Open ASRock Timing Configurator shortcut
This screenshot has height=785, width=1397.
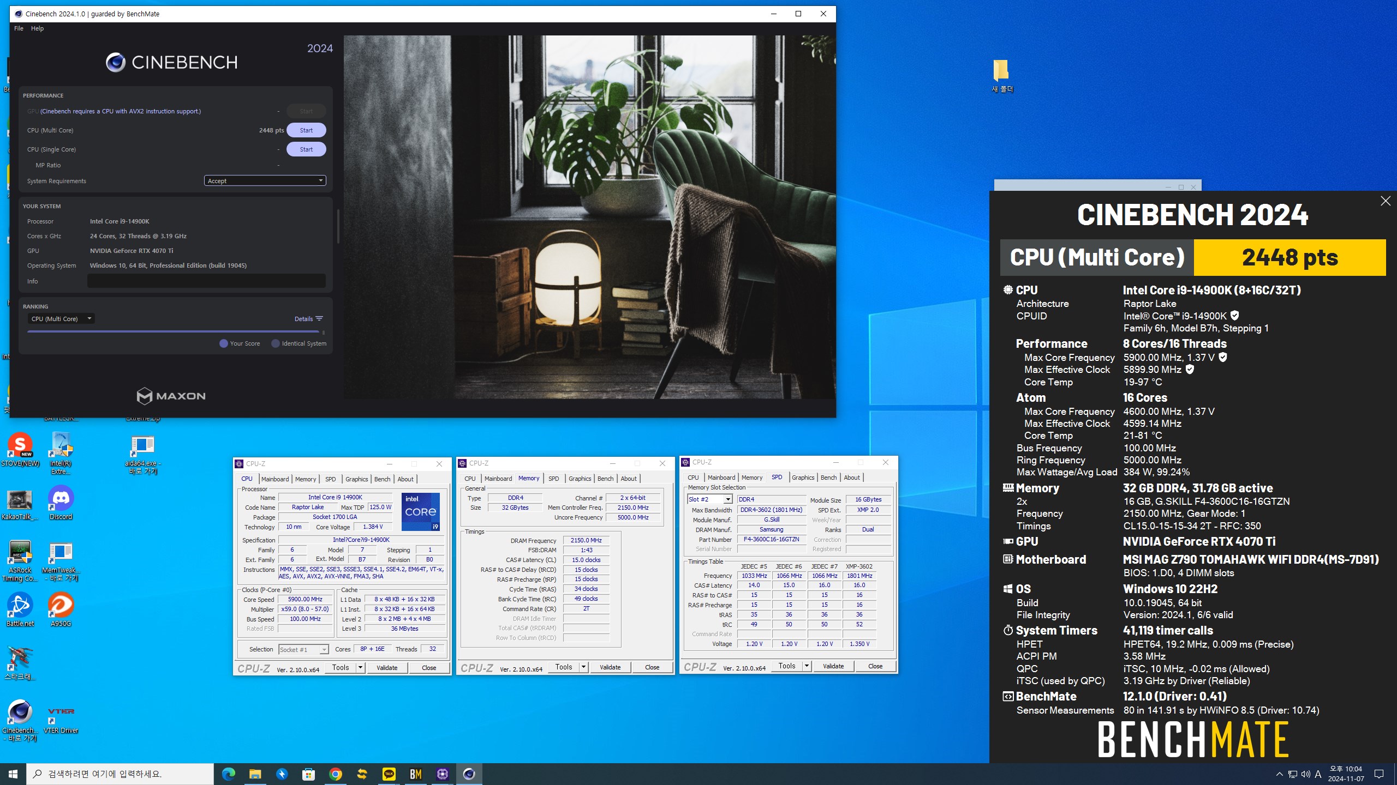pyautogui.click(x=20, y=560)
